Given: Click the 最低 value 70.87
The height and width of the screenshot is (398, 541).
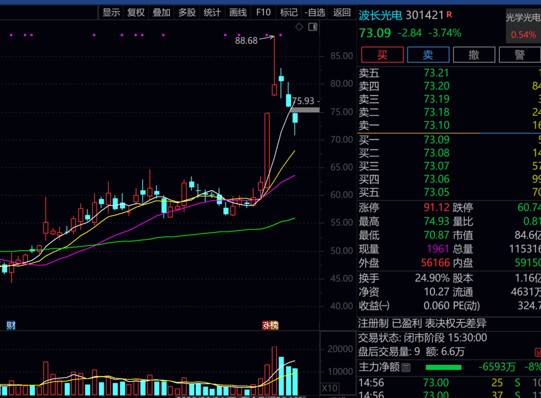Looking at the screenshot, I should (436, 235).
